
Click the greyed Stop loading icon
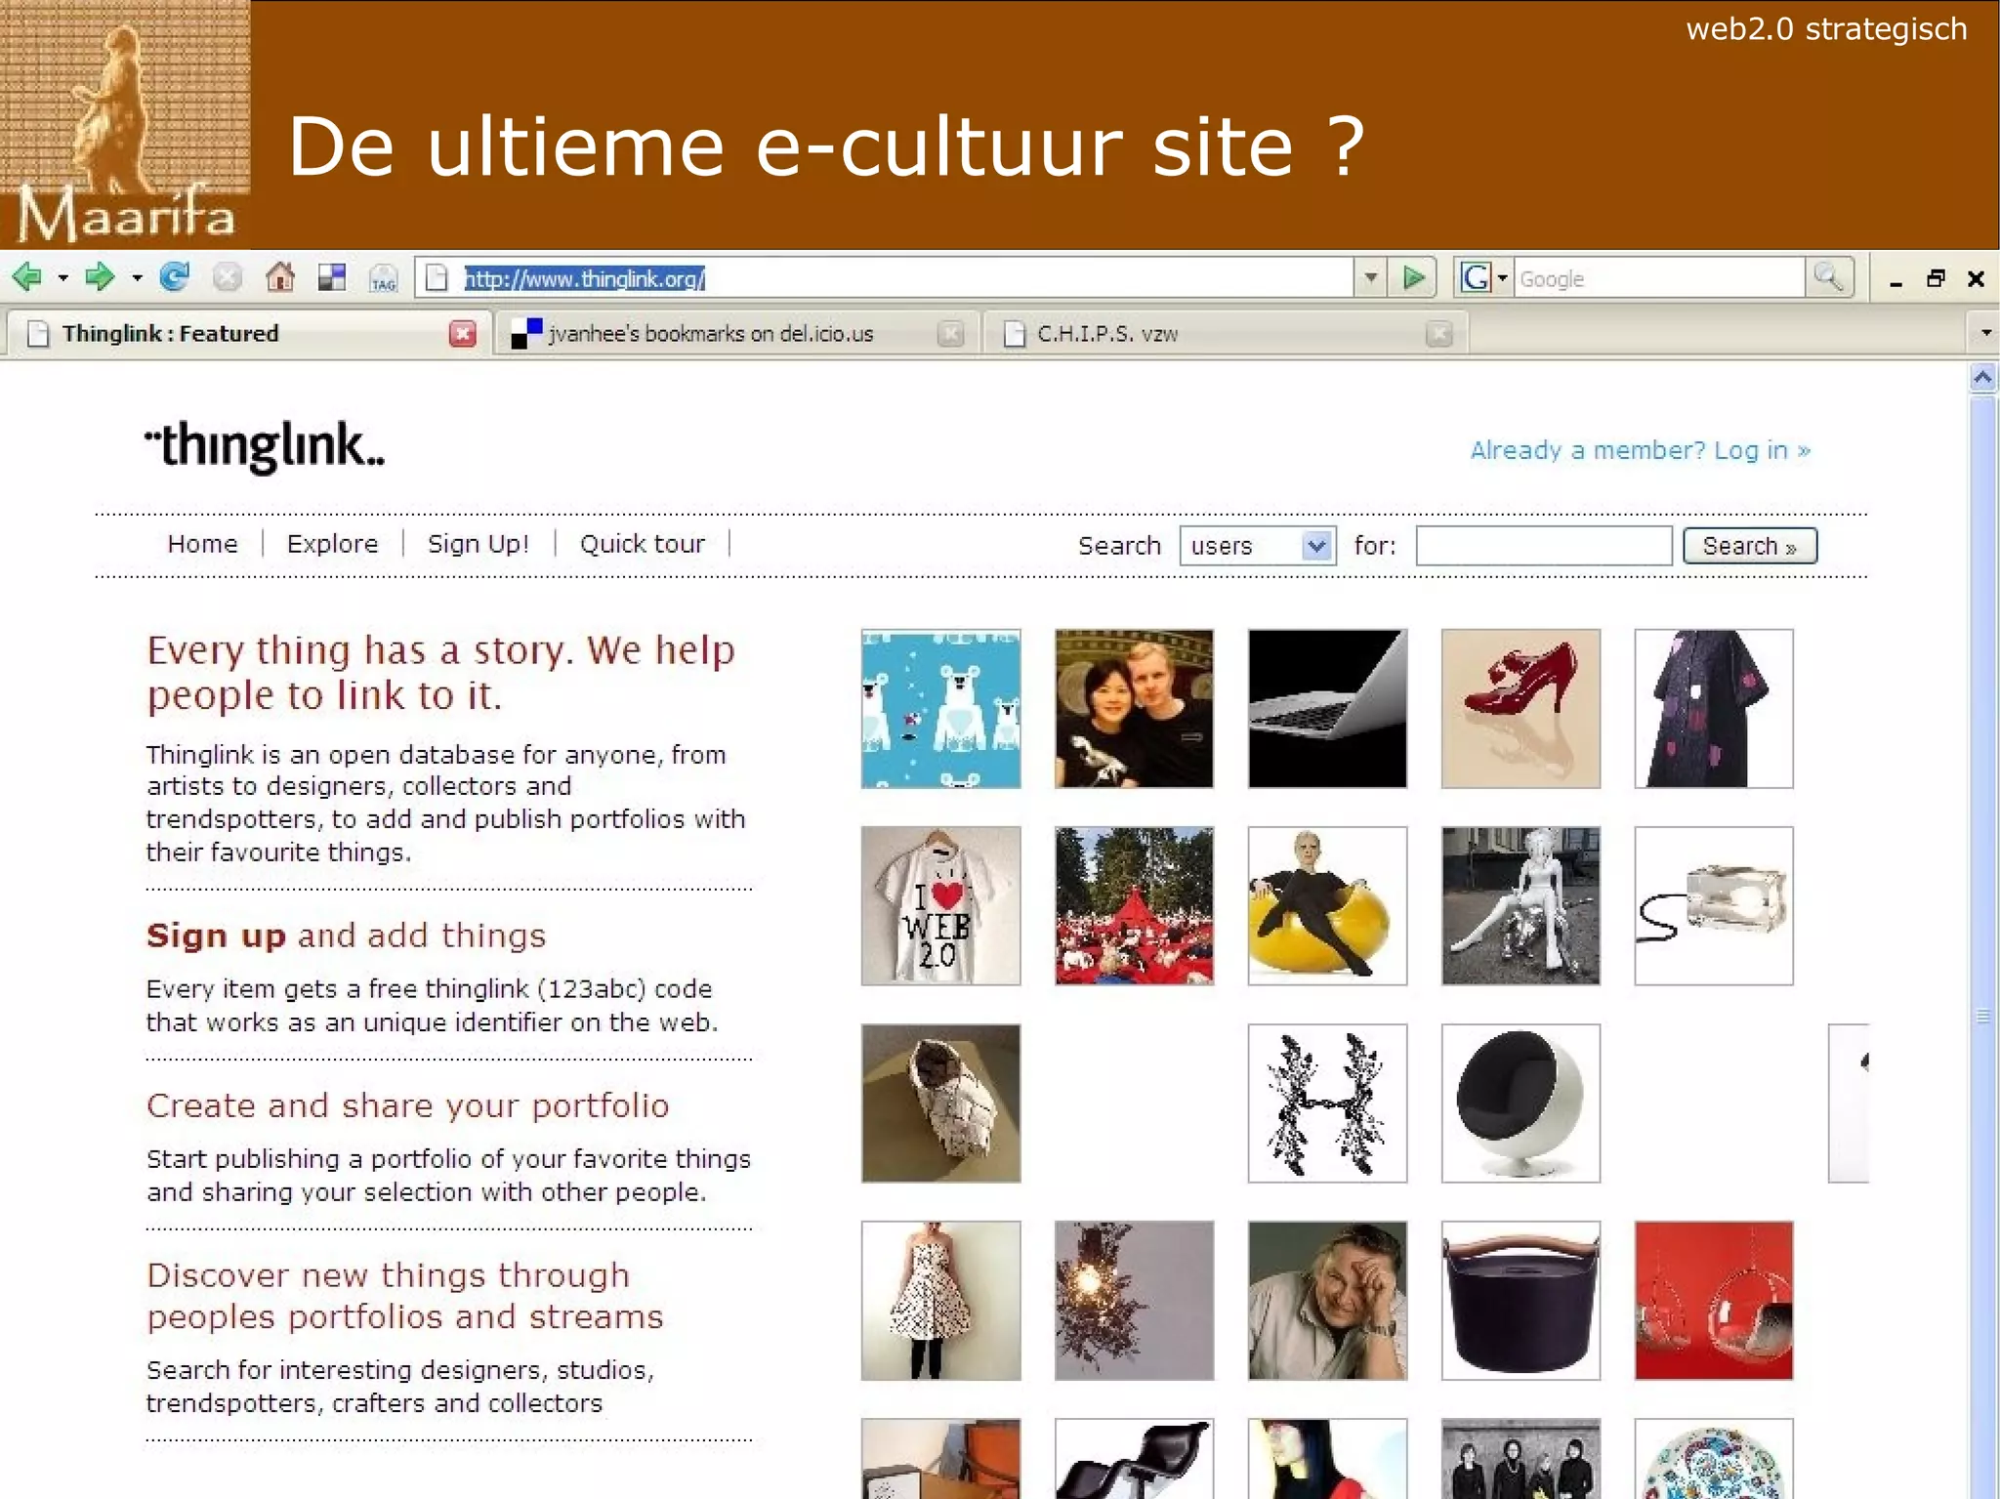pos(228,278)
